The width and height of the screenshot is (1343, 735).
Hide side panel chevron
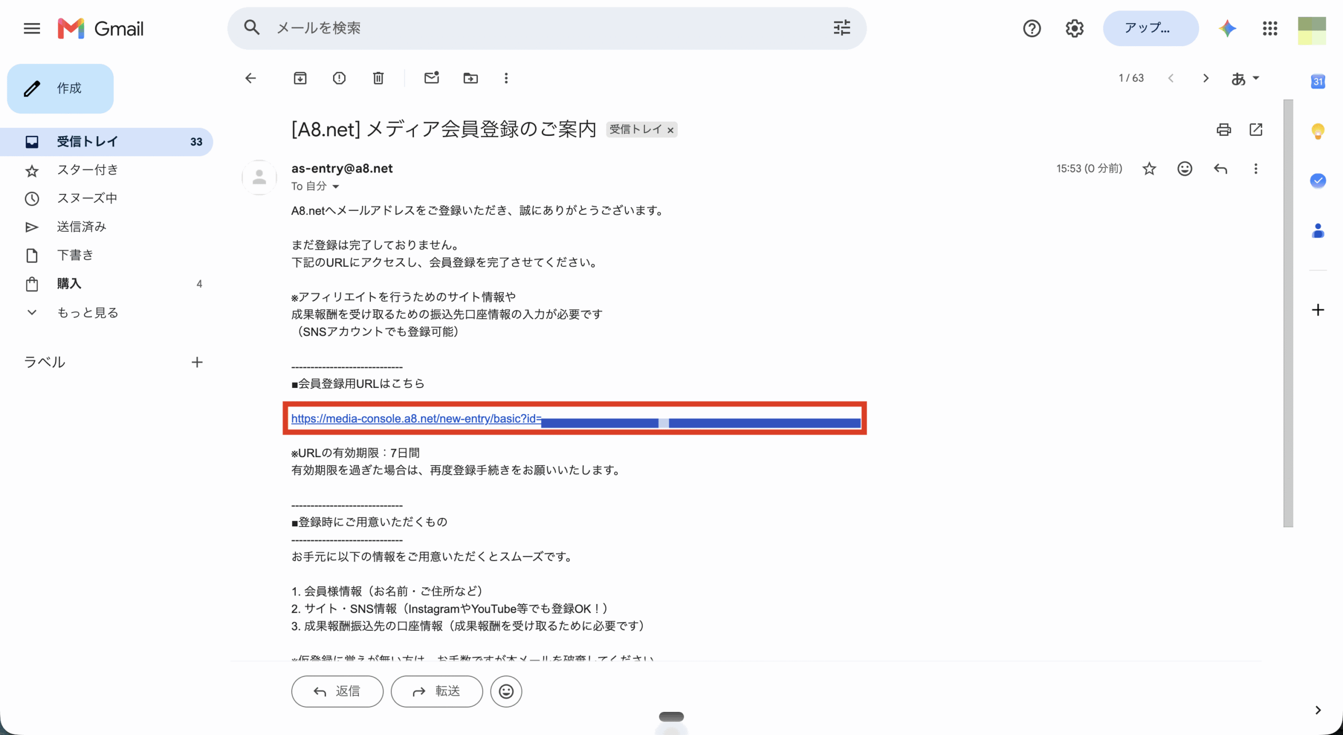coord(1318,710)
